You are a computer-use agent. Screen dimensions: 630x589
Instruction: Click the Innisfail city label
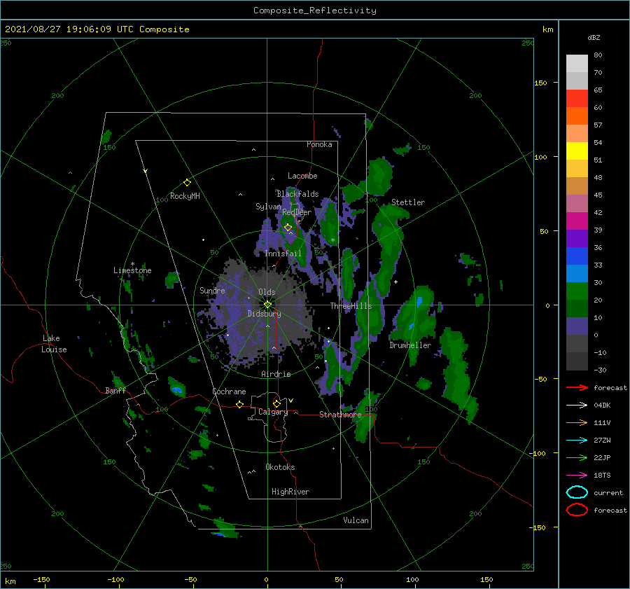[x=283, y=254]
